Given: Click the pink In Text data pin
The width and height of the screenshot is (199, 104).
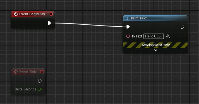Looking at the screenshot, I should [128, 36].
